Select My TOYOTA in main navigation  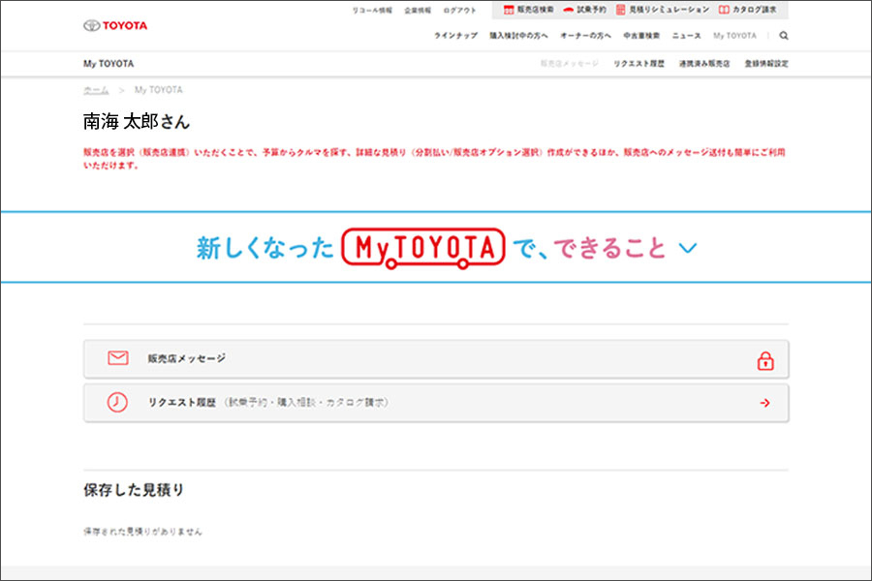coord(734,36)
